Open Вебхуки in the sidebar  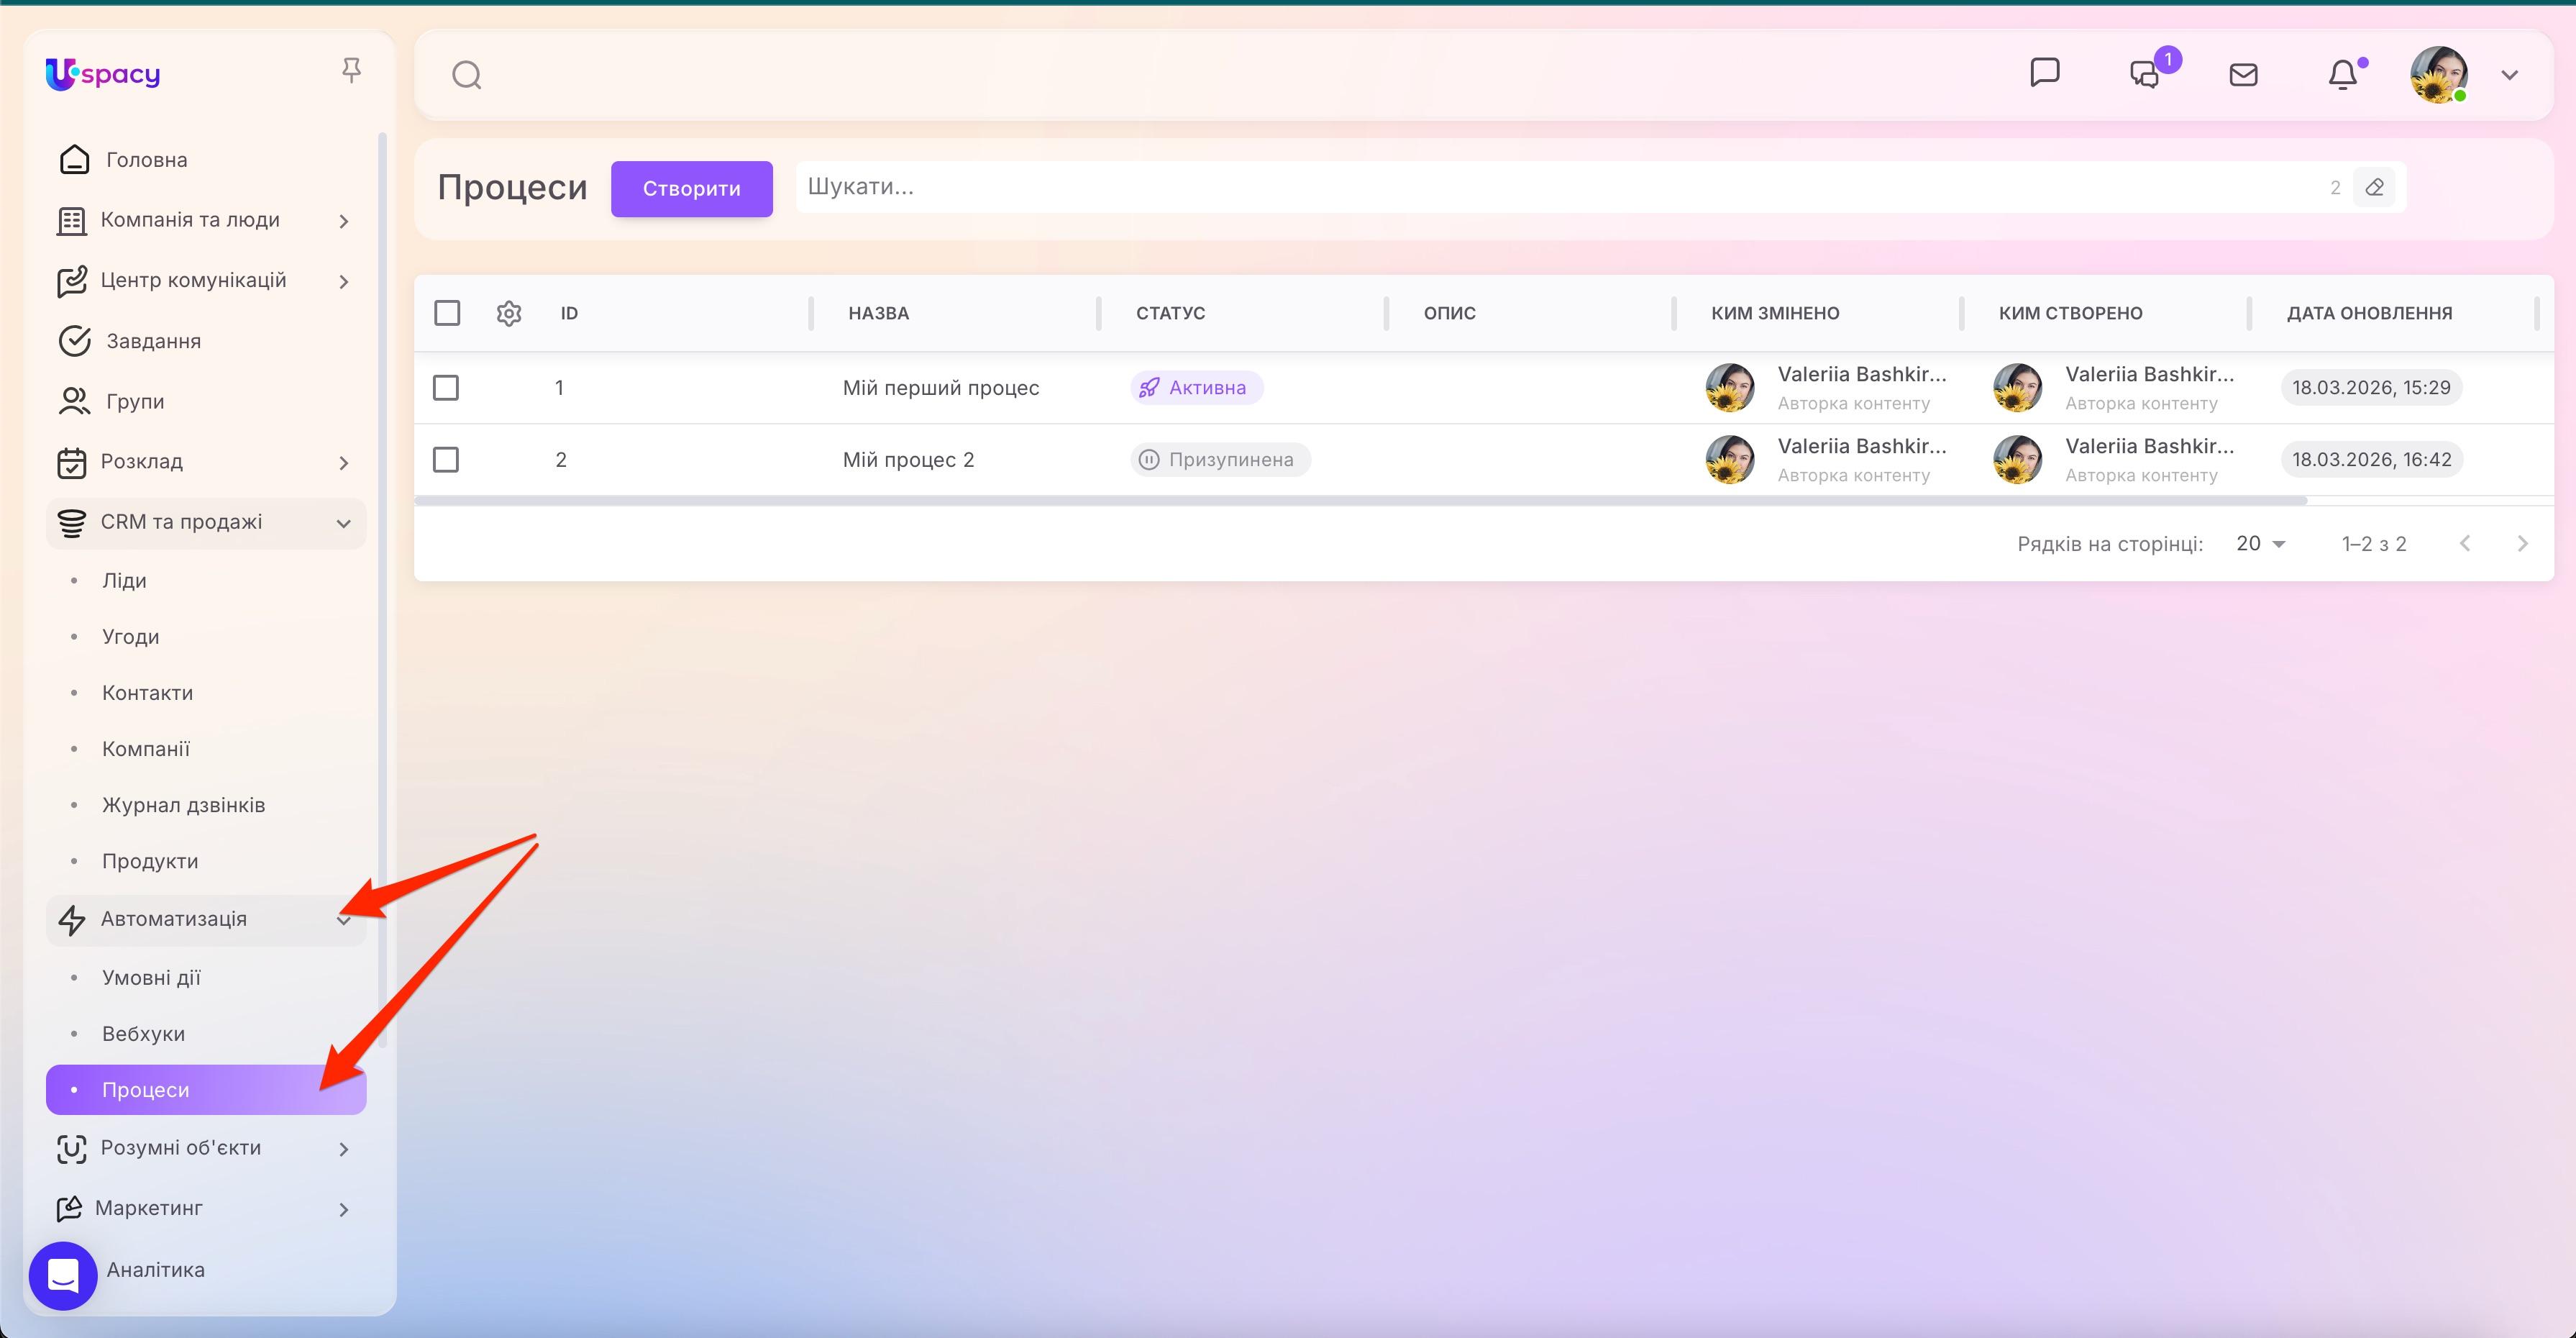(143, 1033)
